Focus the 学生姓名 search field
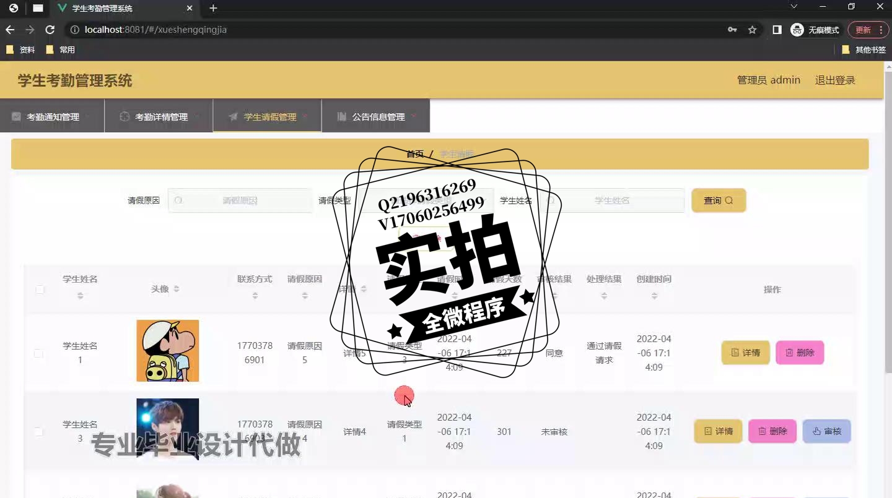 click(612, 200)
